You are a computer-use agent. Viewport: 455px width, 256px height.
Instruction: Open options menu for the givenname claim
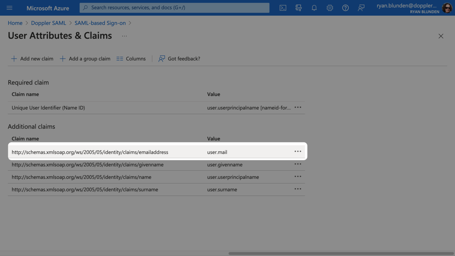point(298,164)
